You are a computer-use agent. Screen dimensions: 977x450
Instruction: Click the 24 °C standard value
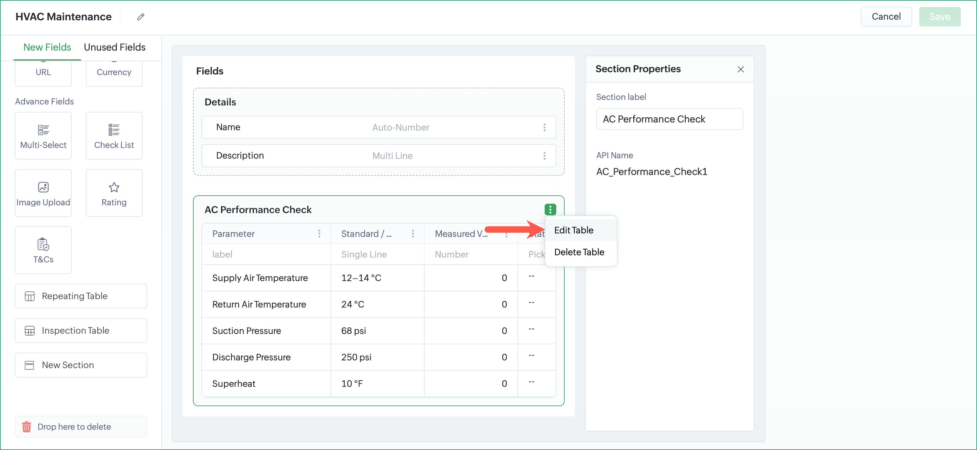pyautogui.click(x=353, y=305)
